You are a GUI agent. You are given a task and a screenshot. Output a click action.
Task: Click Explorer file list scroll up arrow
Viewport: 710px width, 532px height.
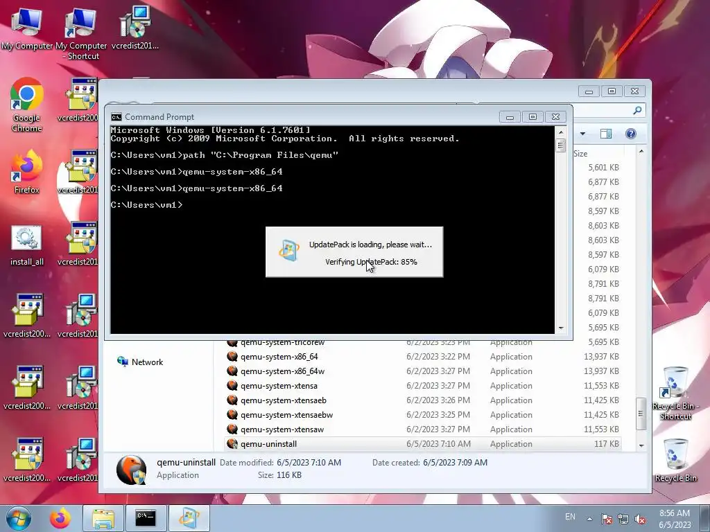point(641,151)
